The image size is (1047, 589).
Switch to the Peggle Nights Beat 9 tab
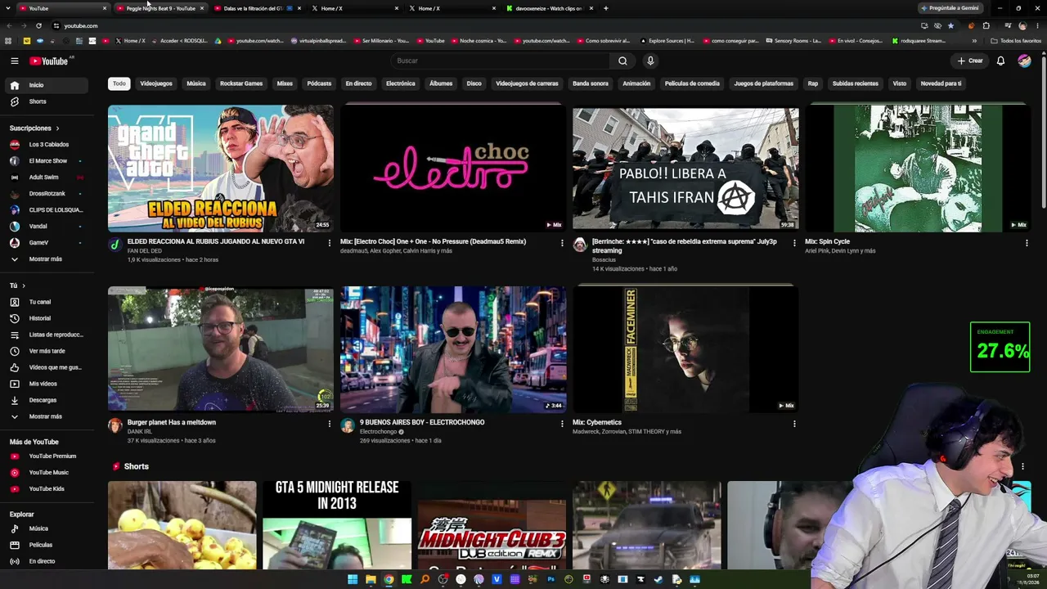(x=160, y=8)
